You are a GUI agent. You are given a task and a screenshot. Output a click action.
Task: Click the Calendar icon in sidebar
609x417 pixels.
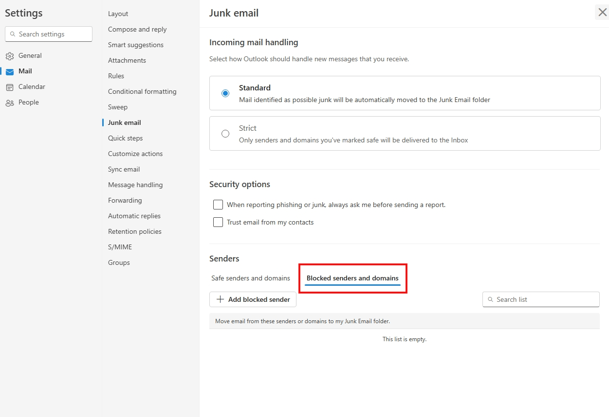point(10,87)
